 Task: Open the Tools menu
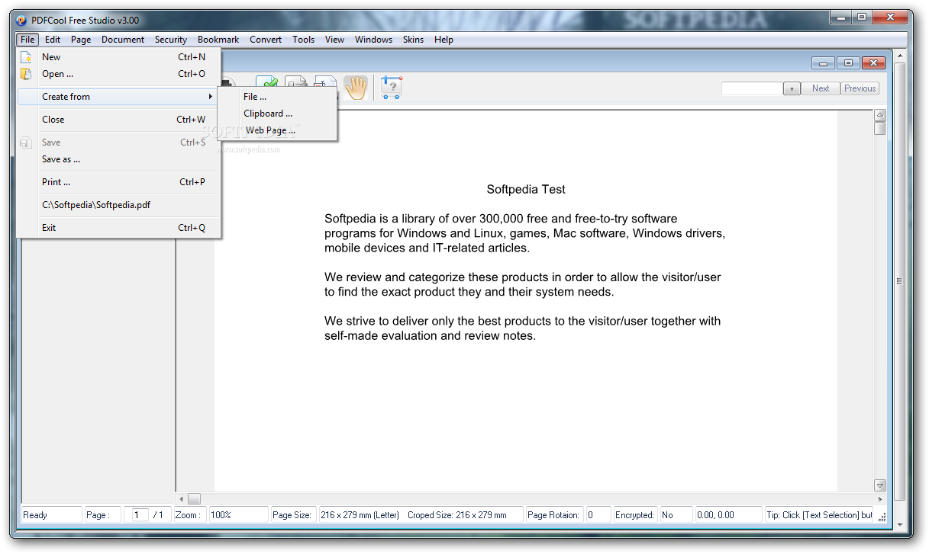click(x=303, y=40)
